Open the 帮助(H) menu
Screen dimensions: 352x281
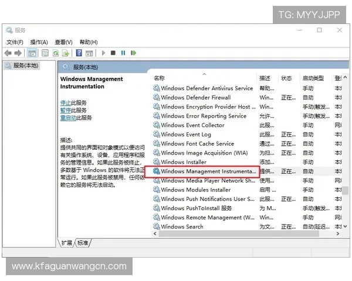coord(89,42)
